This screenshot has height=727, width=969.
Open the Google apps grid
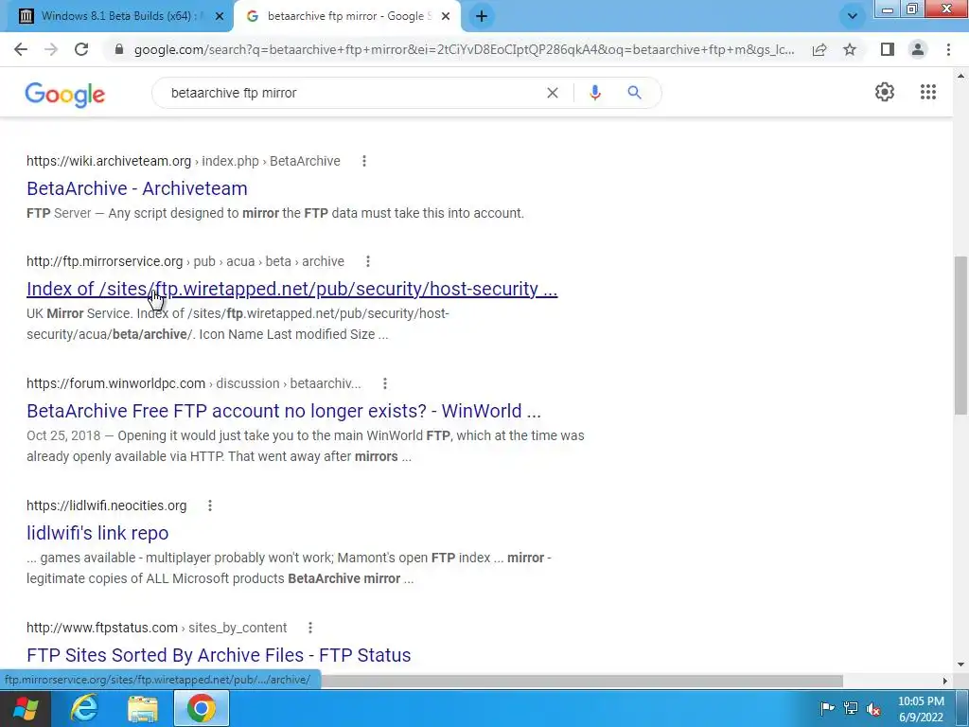click(x=927, y=92)
